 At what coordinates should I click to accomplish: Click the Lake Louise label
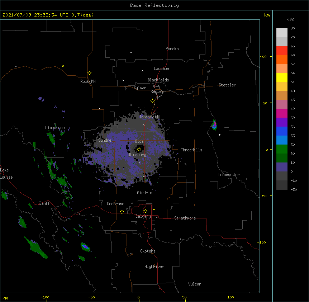(x=6, y=174)
